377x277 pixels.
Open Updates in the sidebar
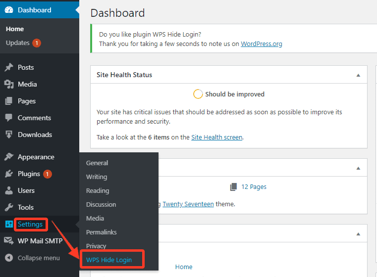[x=17, y=43]
